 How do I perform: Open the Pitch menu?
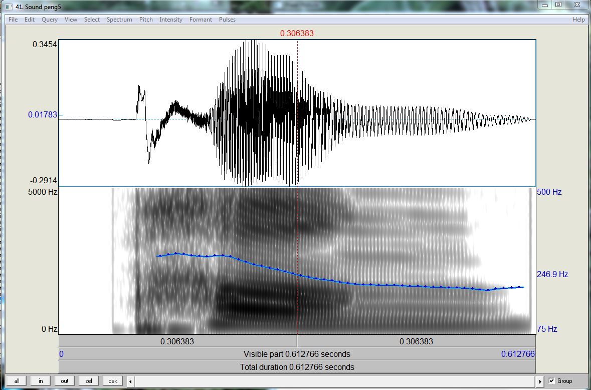(x=146, y=20)
